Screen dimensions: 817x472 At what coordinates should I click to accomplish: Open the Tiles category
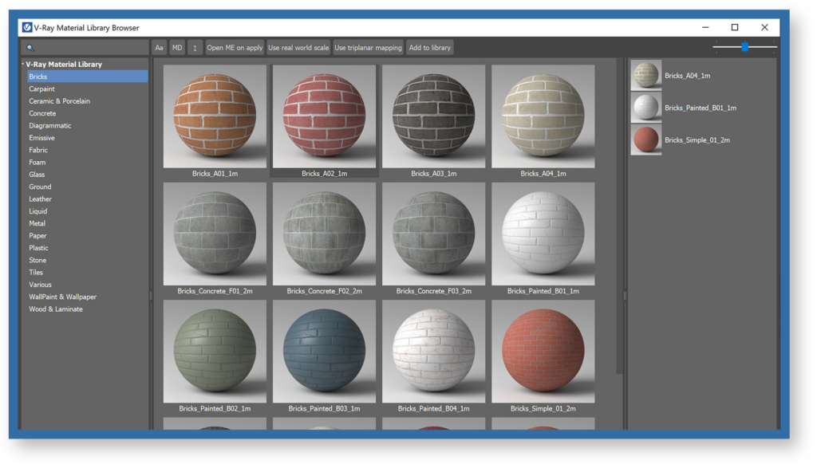36,273
